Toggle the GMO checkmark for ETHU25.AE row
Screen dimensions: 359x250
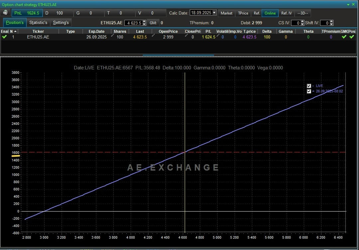[x=344, y=37]
